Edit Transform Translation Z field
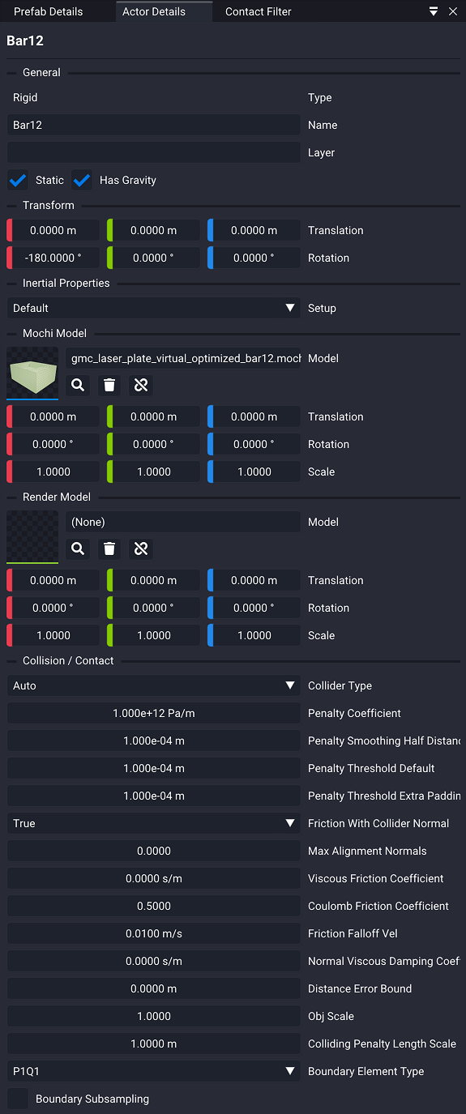 (x=254, y=230)
